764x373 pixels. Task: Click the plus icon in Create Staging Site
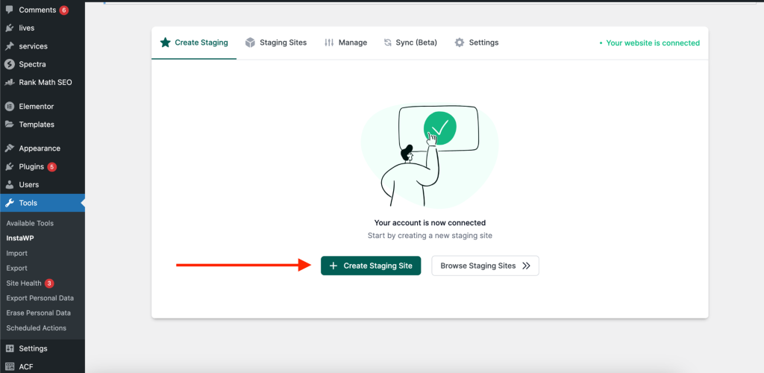pyautogui.click(x=334, y=266)
